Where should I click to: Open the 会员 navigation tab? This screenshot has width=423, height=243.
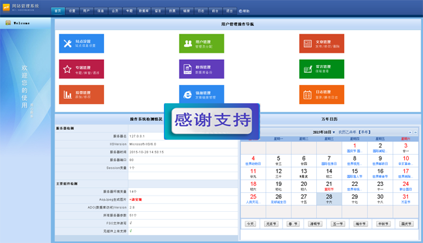115,11
